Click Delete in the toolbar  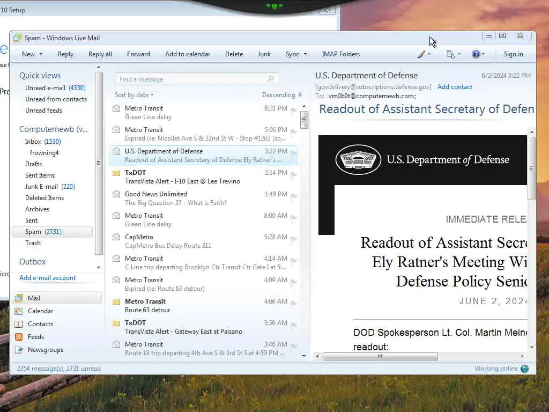(x=234, y=54)
